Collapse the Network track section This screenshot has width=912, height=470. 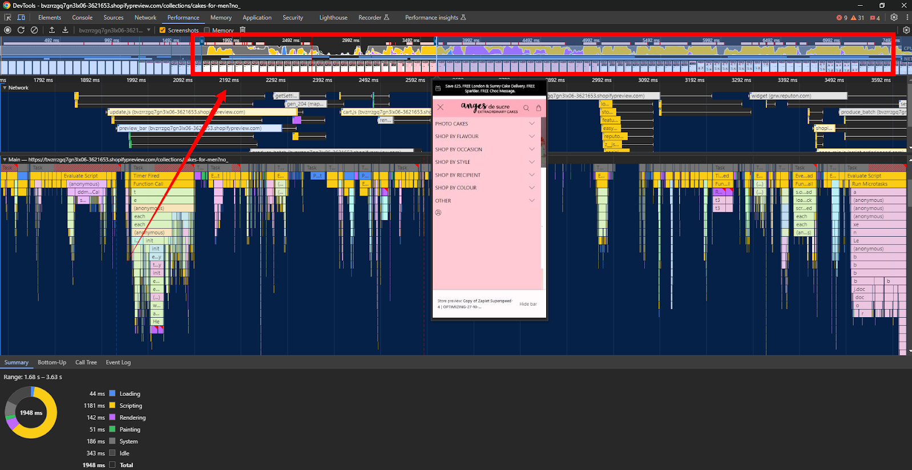click(x=5, y=88)
